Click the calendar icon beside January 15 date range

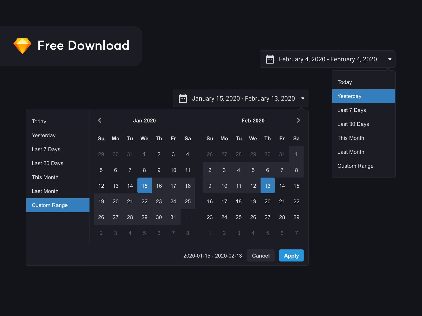click(183, 98)
